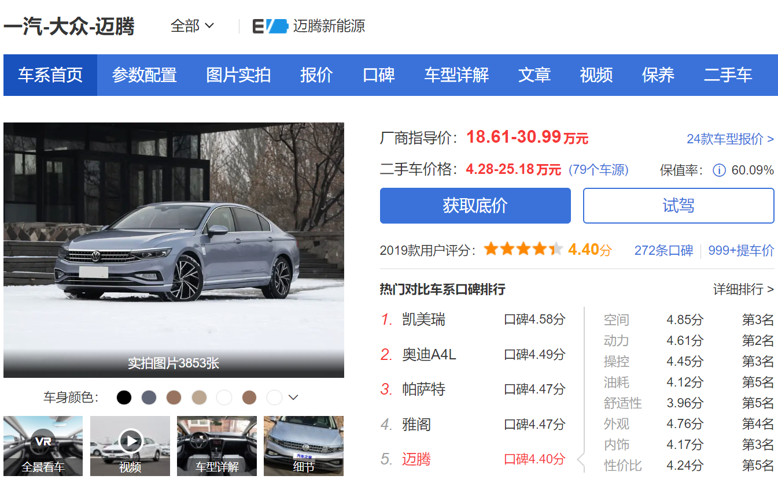Open 雅阁 in ranking list
The height and width of the screenshot is (483, 778).
(x=416, y=425)
